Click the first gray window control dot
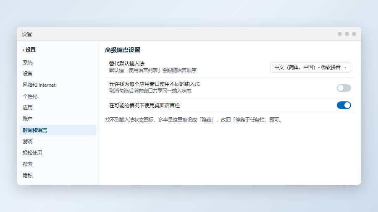 (340, 34)
